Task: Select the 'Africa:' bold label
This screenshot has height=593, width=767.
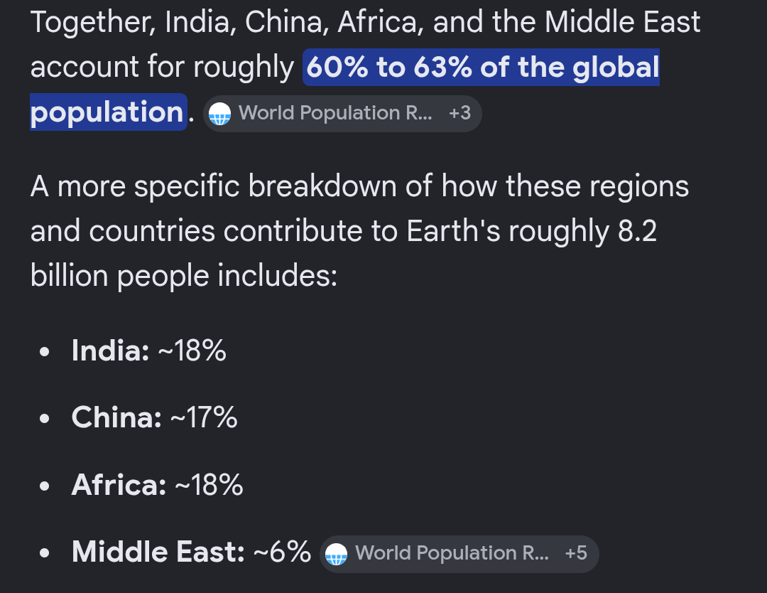Action: pyautogui.click(x=119, y=485)
